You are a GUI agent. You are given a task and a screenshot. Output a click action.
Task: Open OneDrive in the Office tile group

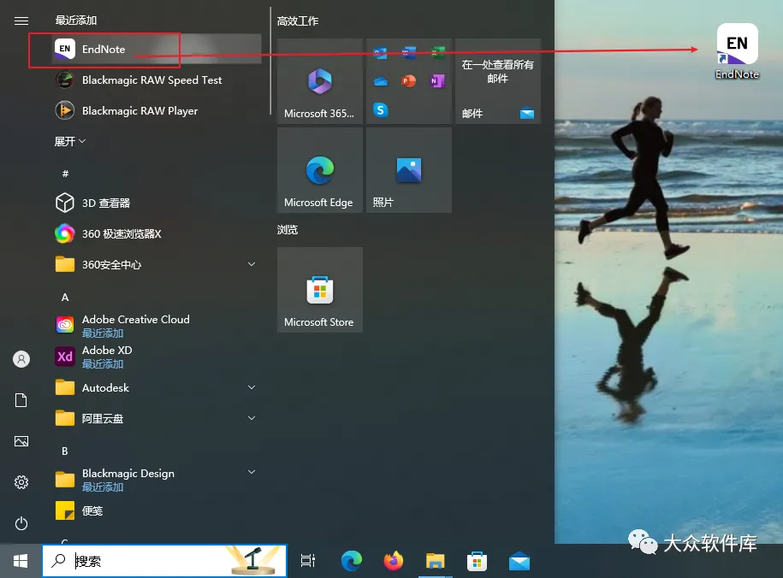[x=381, y=81]
